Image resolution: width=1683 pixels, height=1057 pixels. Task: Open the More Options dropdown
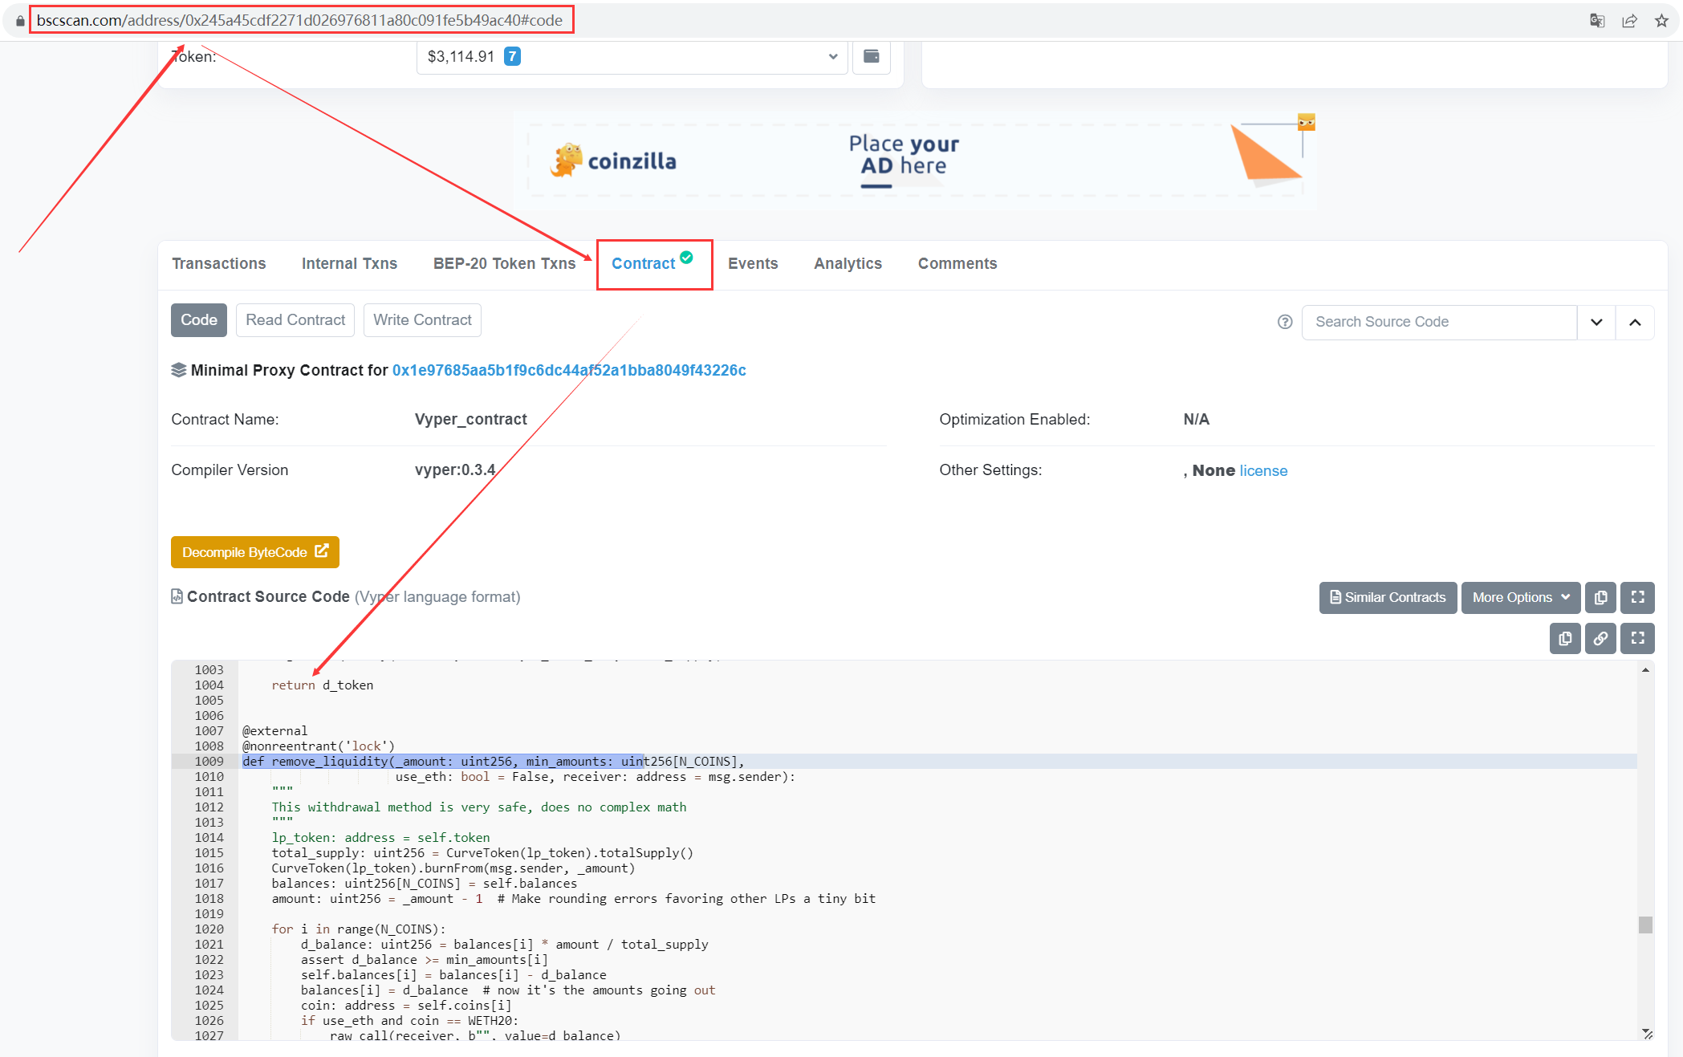1520,597
